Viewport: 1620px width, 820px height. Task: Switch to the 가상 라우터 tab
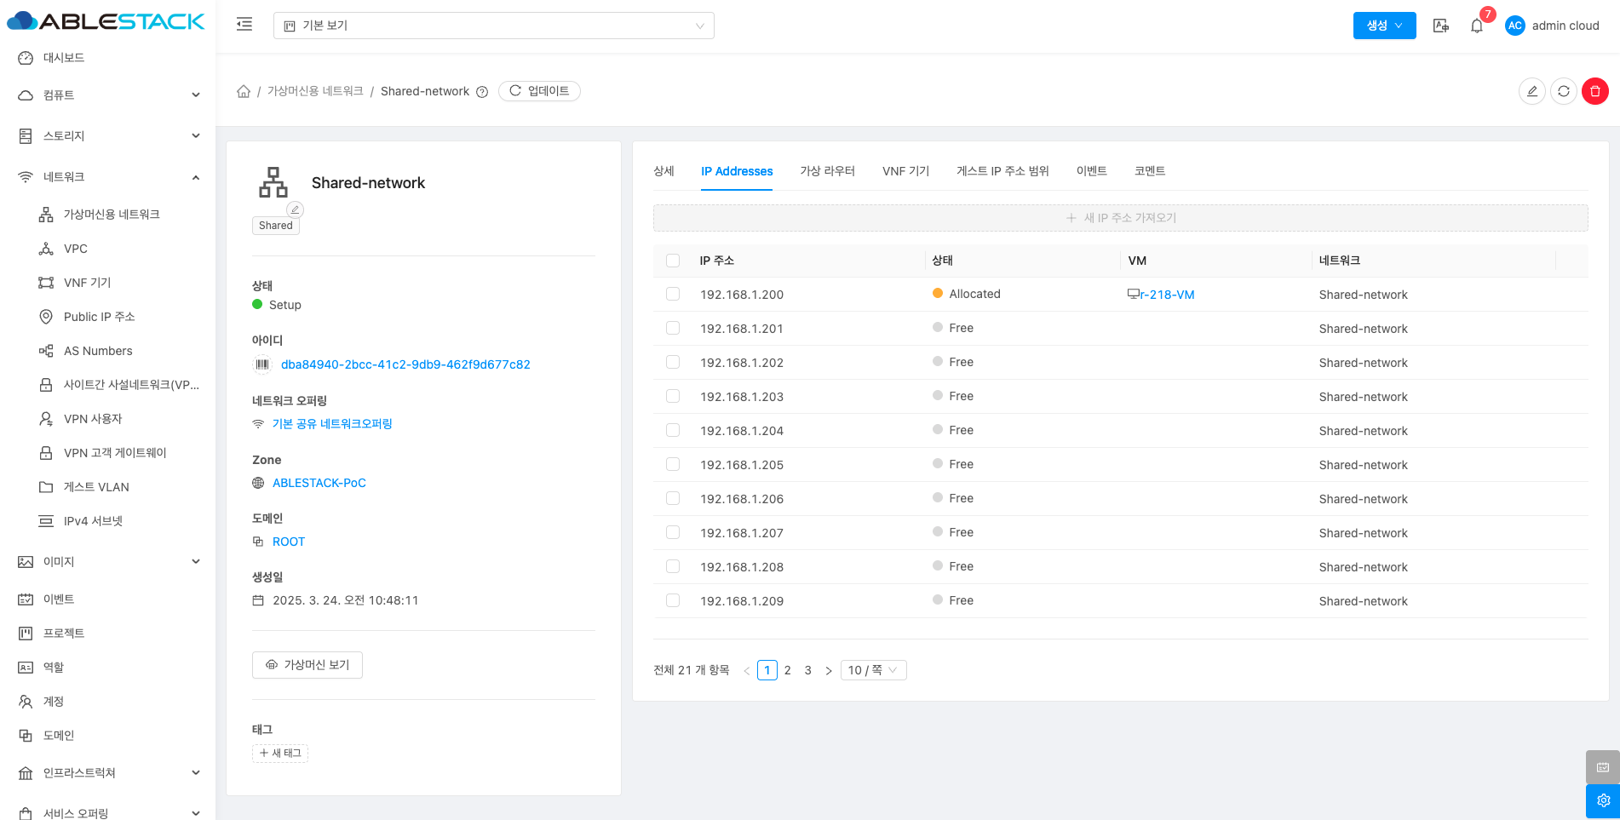826,171
